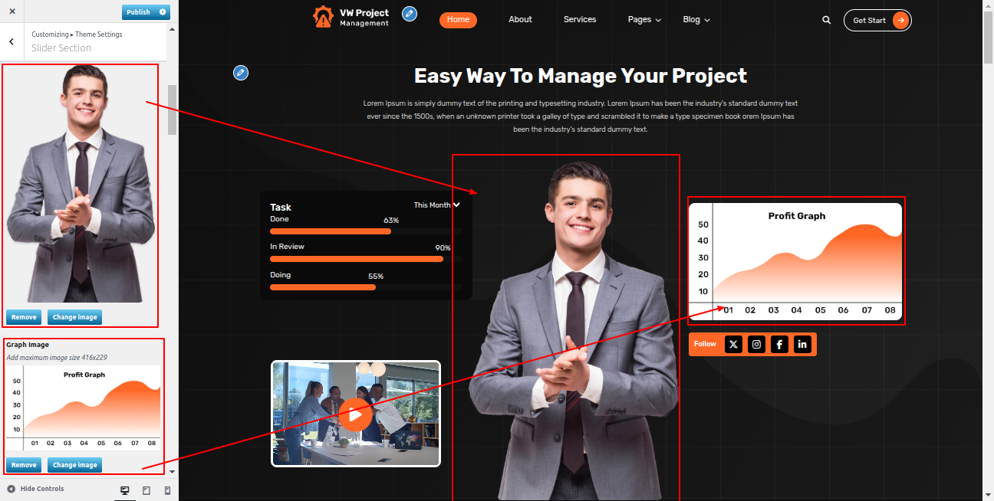Open the publish settings gear icon

click(162, 12)
